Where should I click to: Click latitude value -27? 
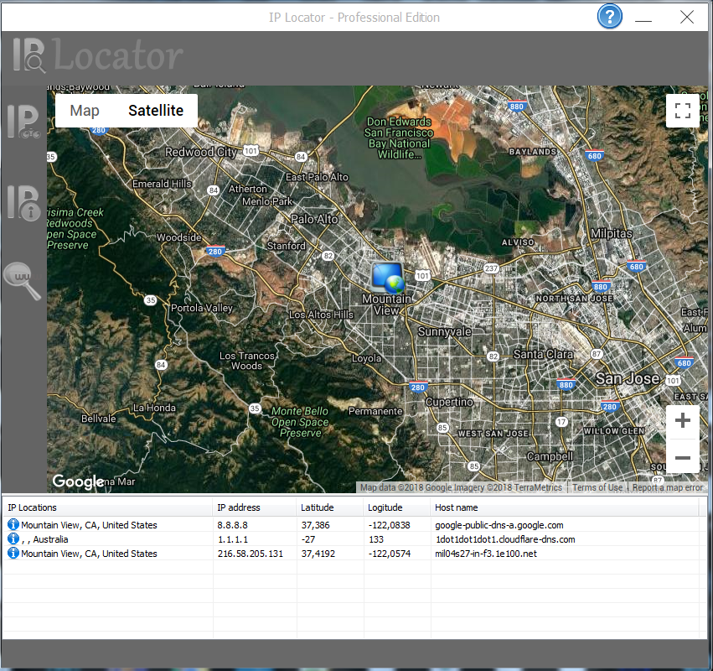pos(307,539)
